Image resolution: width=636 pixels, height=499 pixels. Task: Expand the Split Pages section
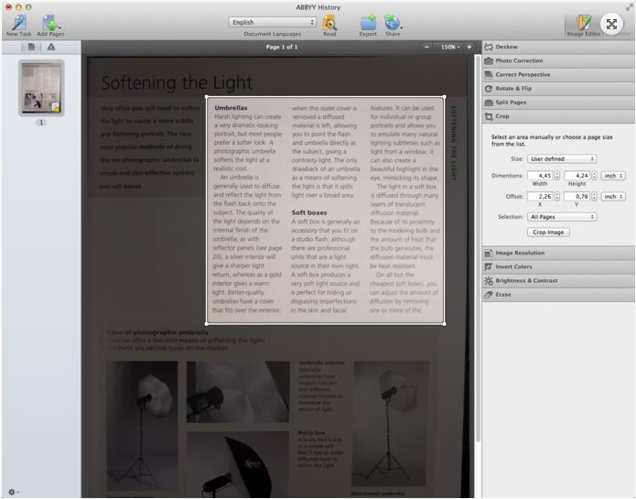tap(558, 103)
